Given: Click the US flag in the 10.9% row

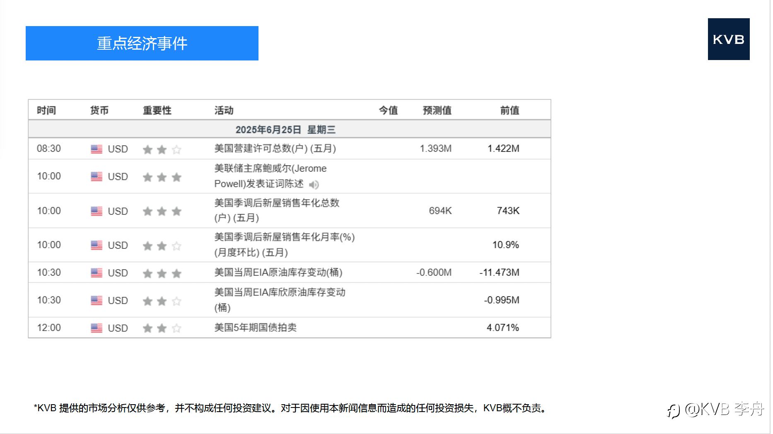Looking at the screenshot, I should [x=97, y=245].
